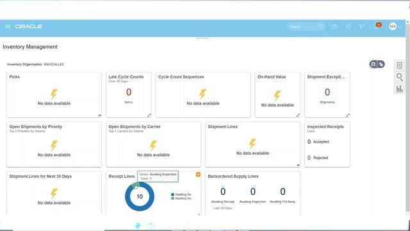This screenshot has width=410, height=231.
Task: Click the collapse handle below the header
Action: pyautogui.click(x=202, y=38)
